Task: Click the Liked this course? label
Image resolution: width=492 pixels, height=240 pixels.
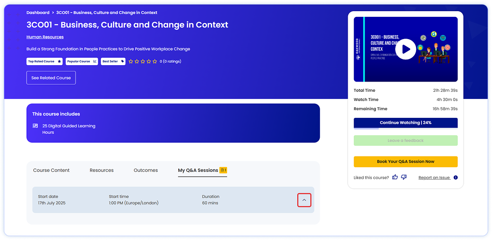Action: point(371,177)
